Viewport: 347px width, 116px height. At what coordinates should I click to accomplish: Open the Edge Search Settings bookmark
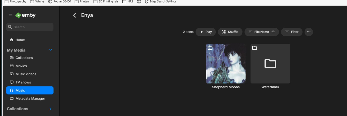(x=160, y=1)
